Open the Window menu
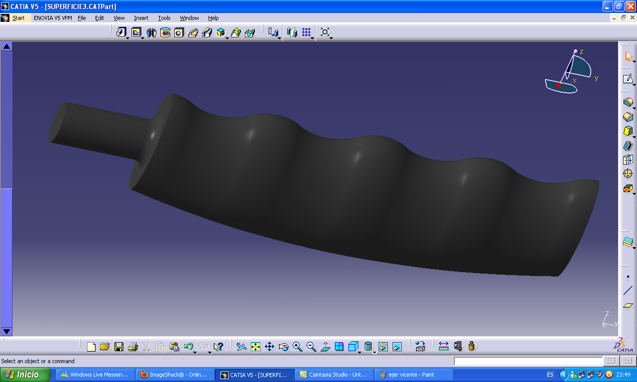 tap(189, 18)
